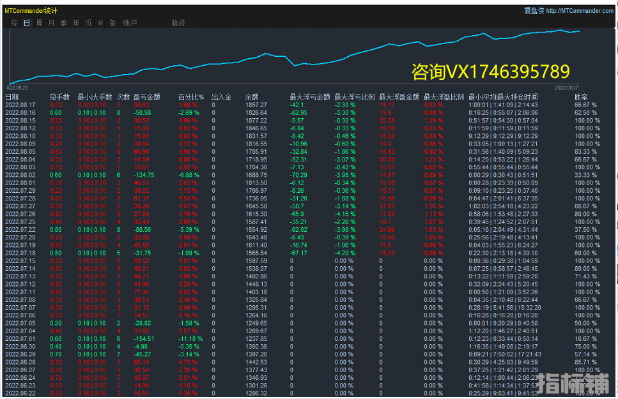Select the 年 yearly tab
The height and width of the screenshot is (399, 618).
tap(76, 23)
